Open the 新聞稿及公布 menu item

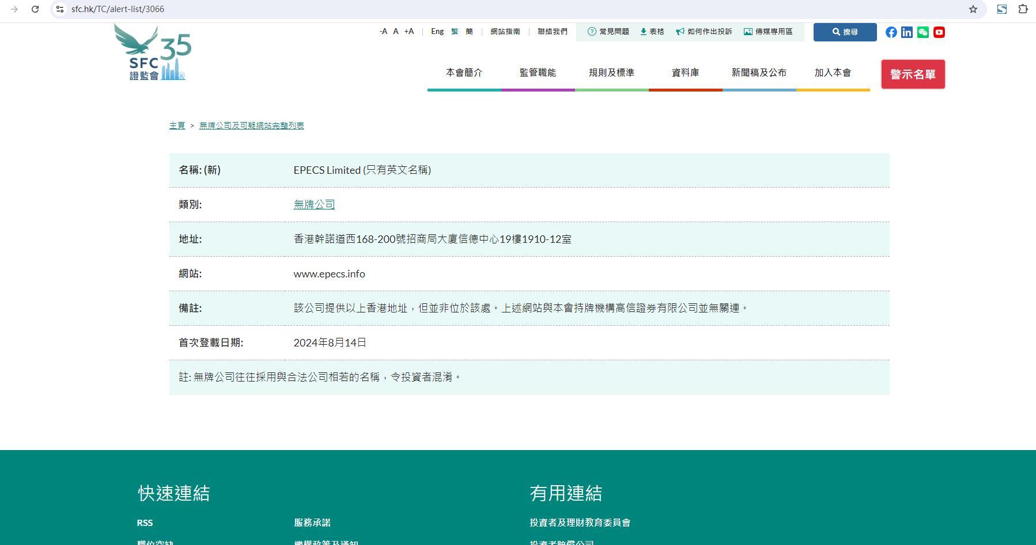pyautogui.click(x=759, y=73)
